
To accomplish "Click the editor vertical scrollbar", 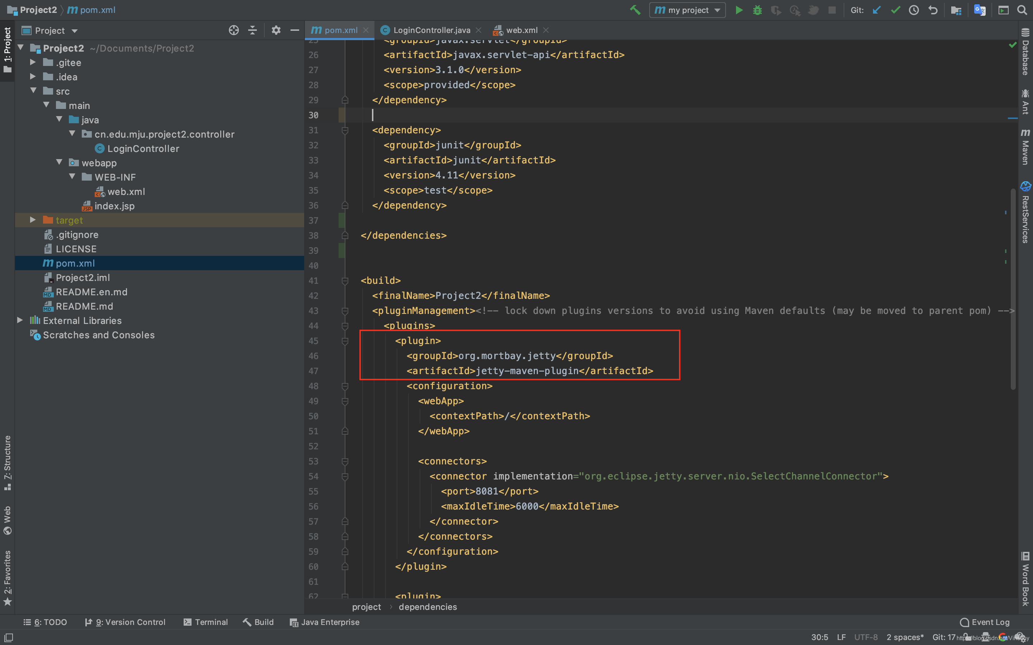I will [1013, 289].
